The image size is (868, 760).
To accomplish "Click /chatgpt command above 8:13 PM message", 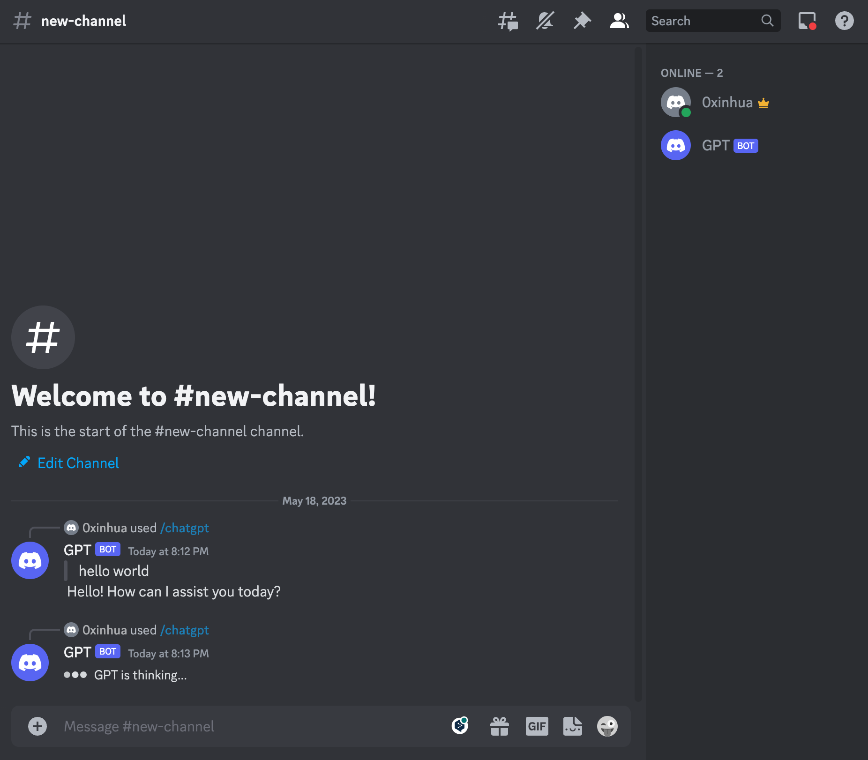I will 185,630.
